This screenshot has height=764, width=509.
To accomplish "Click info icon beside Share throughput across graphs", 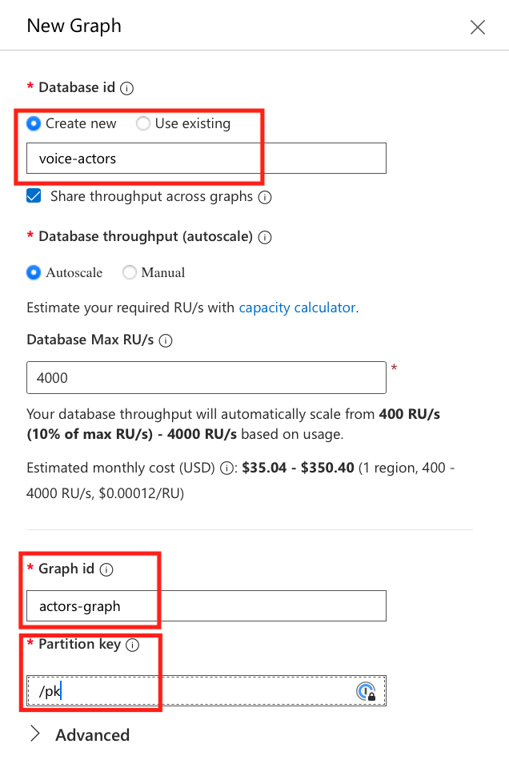I will pos(265,197).
